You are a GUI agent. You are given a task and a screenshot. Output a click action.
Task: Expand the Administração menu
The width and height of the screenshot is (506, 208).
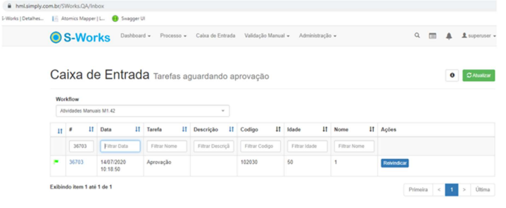pos(317,36)
